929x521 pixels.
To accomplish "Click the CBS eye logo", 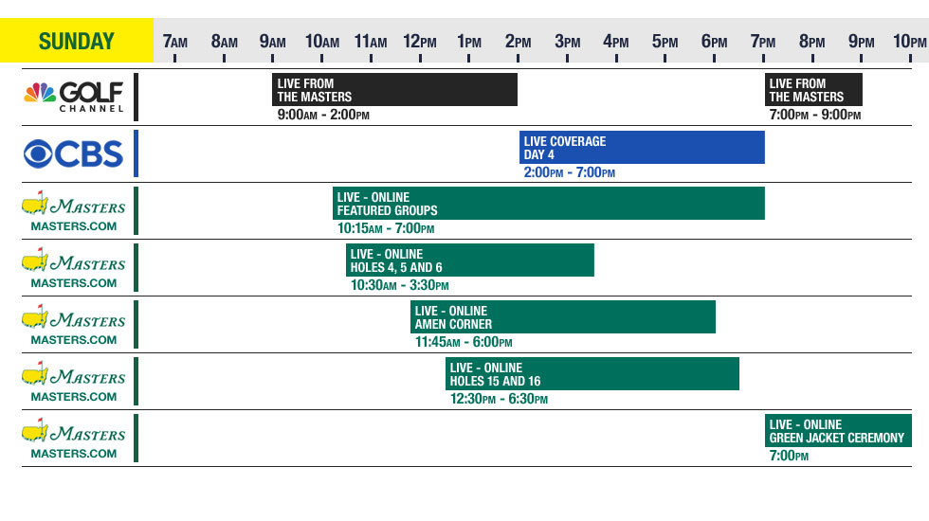I will [74, 153].
